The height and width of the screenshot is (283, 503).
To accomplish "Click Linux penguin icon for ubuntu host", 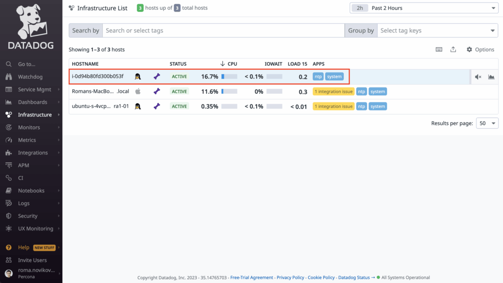I will coord(138,106).
